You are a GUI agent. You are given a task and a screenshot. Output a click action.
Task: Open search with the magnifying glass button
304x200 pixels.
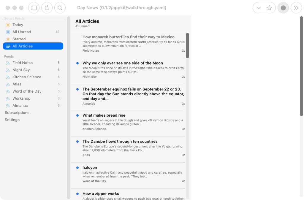[60, 8]
